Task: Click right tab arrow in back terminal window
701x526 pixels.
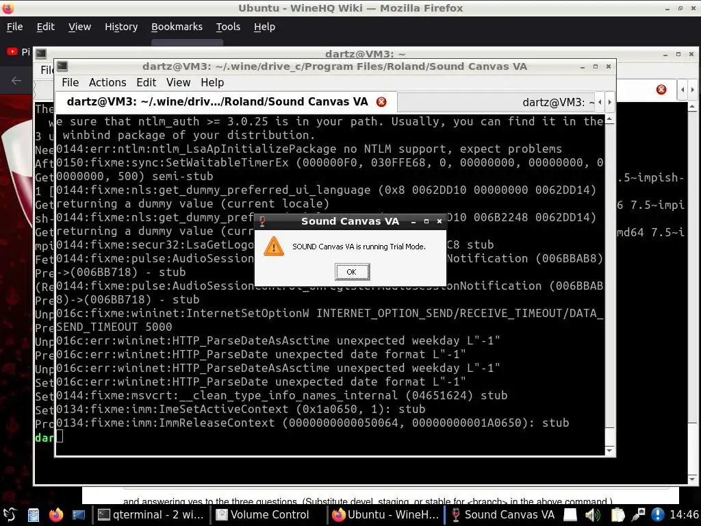Action: [693, 90]
